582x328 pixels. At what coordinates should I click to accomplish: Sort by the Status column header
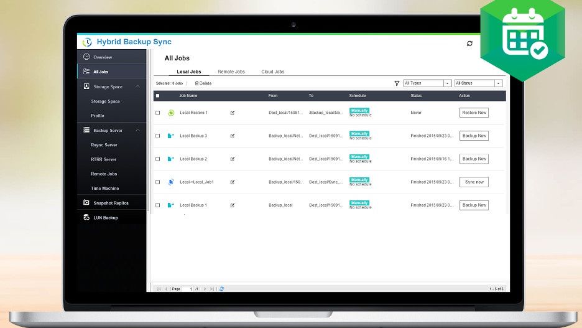[x=416, y=96]
